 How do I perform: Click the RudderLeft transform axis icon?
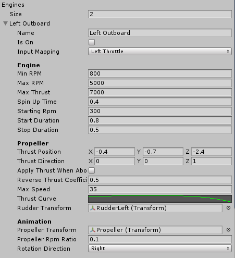pyautogui.click(x=93, y=208)
